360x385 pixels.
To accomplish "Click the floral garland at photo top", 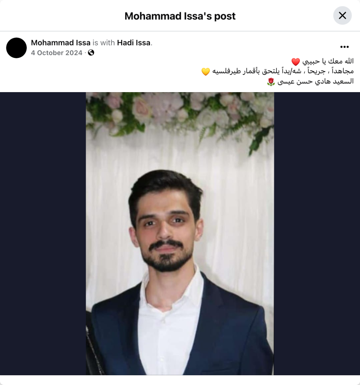I will click(180, 113).
